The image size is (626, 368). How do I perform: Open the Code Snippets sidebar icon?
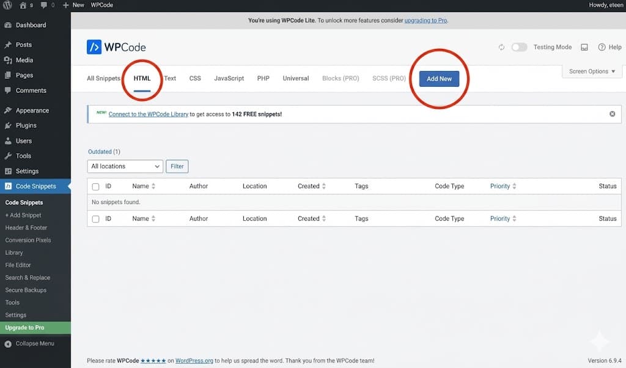click(7, 186)
